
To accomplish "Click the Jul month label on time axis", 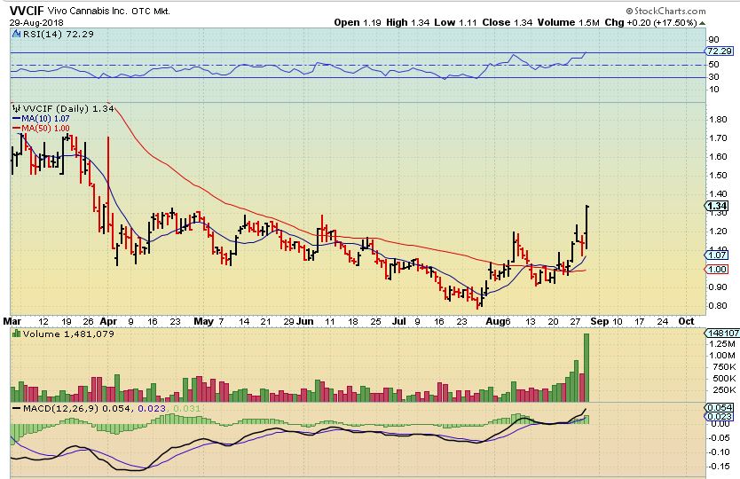I will pos(399,321).
